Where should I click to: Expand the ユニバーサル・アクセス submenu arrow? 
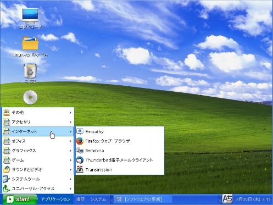pyautogui.click(x=70, y=189)
